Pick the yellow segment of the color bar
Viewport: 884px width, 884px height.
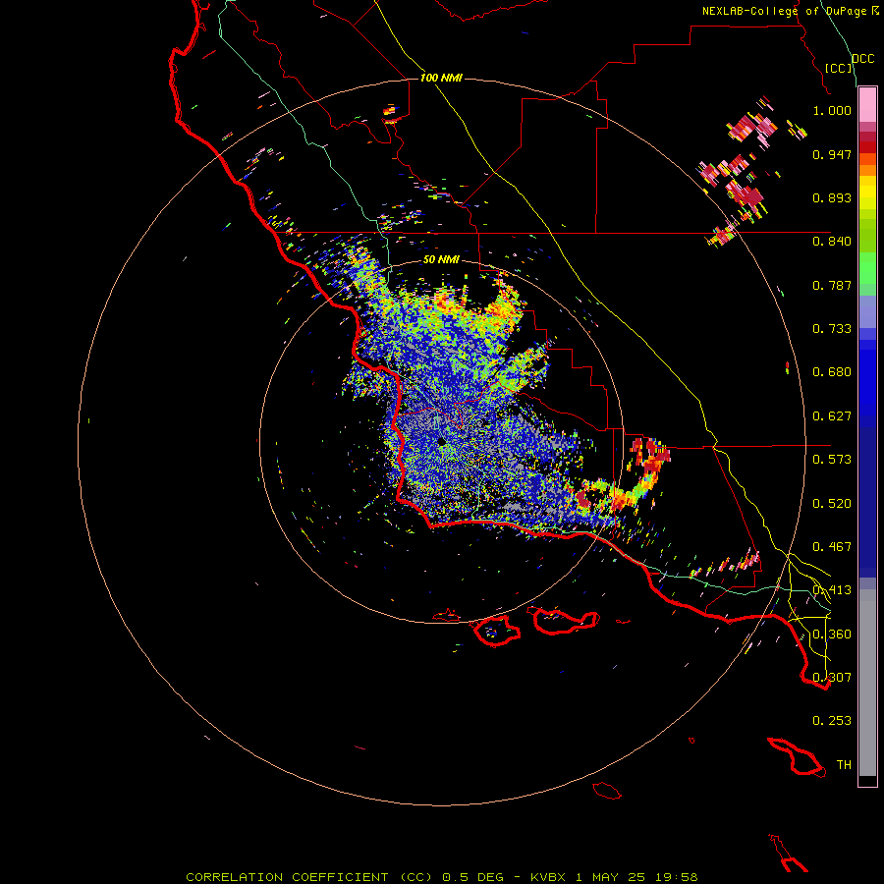867,193
